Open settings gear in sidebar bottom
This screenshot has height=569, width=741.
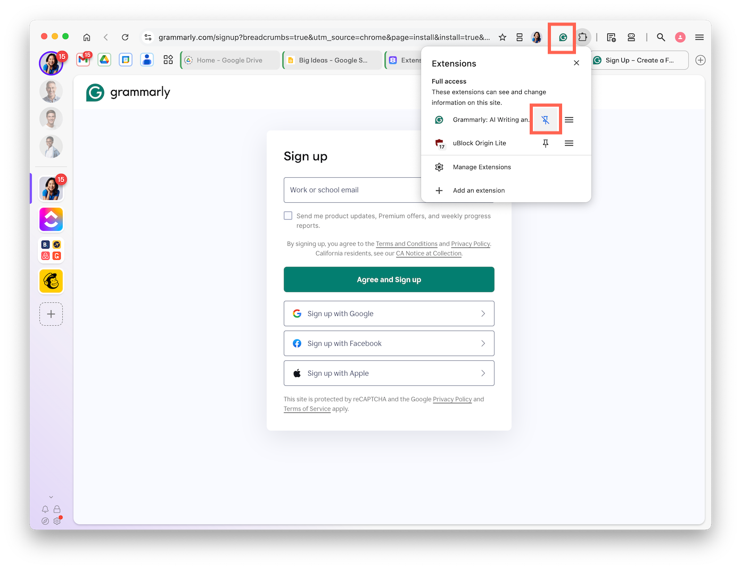[57, 521]
